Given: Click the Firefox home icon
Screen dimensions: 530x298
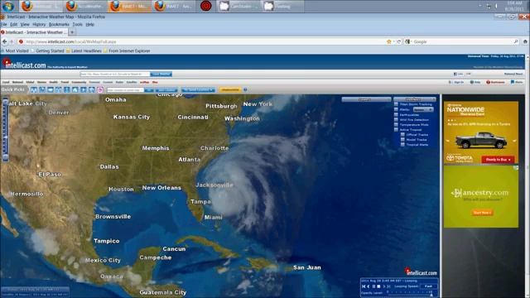Looking at the screenshot, I should (x=525, y=41).
